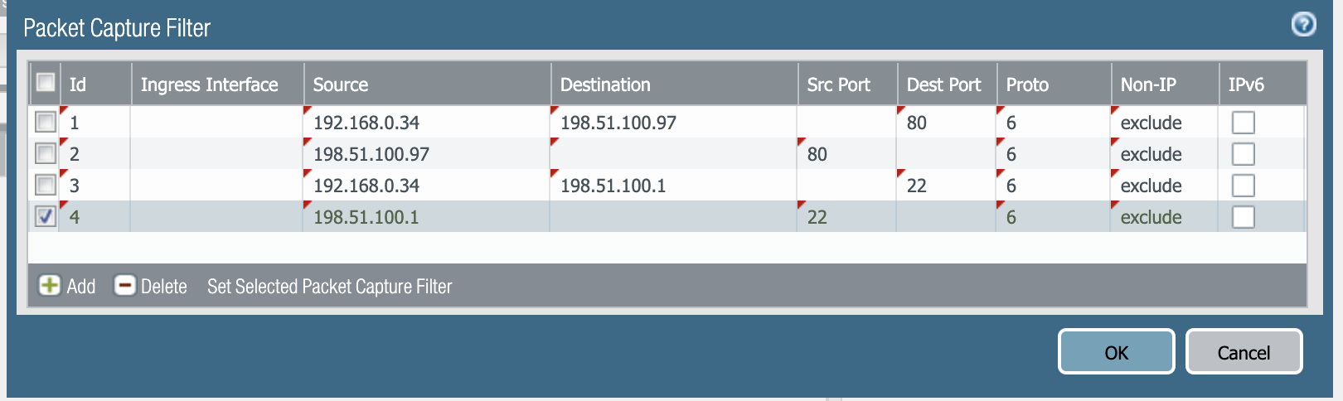Sort by the Source column header
The image size is (1343, 401).
click(341, 85)
